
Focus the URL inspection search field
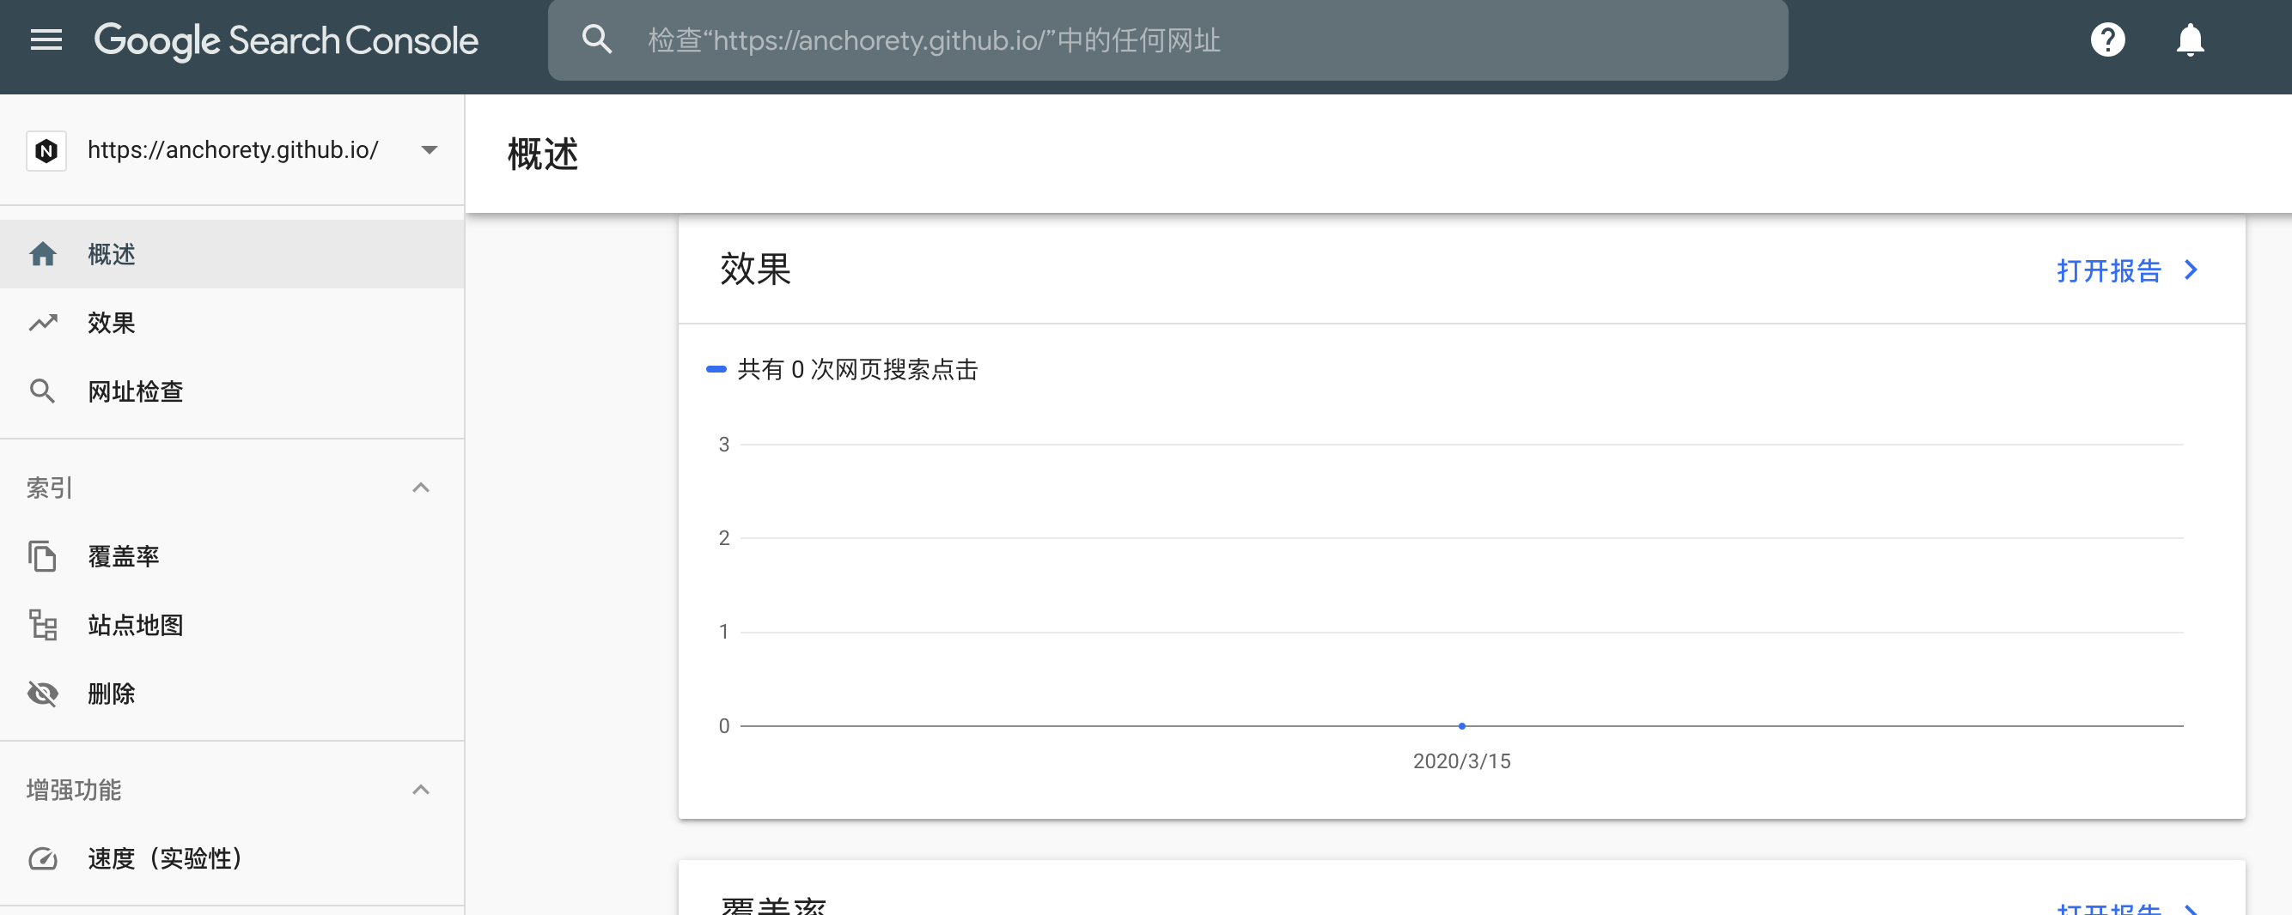click(x=1167, y=40)
